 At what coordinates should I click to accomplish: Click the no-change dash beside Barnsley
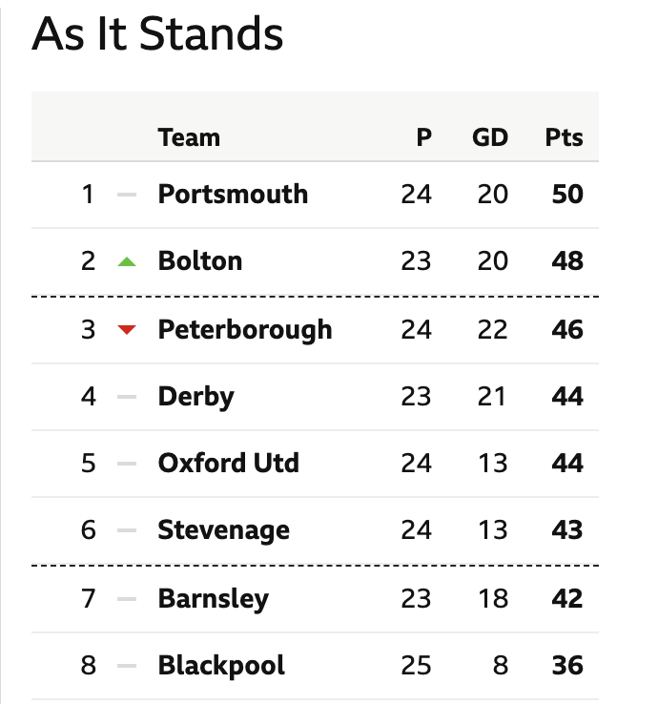pos(127,599)
